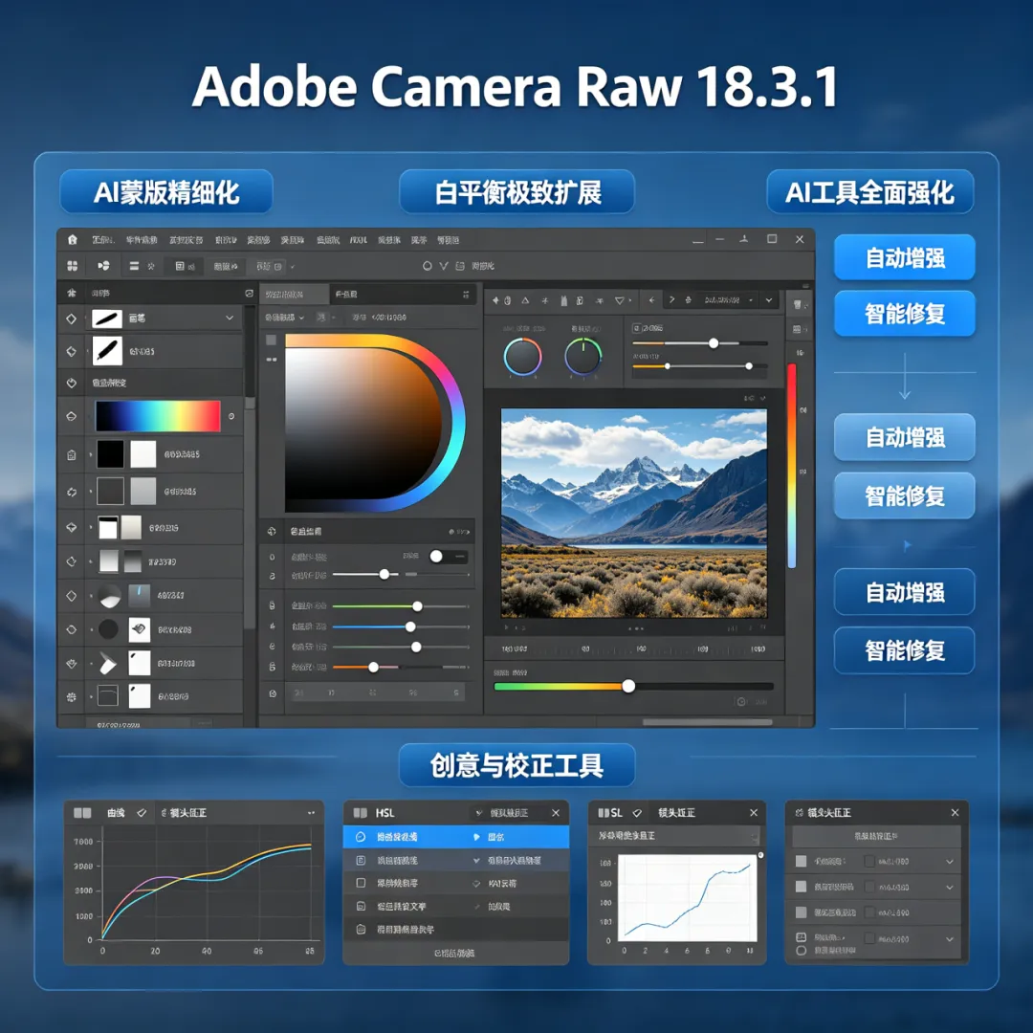Click the handle of the large gradient slider below the photo

pyautogui.click(x=628, y=686)
